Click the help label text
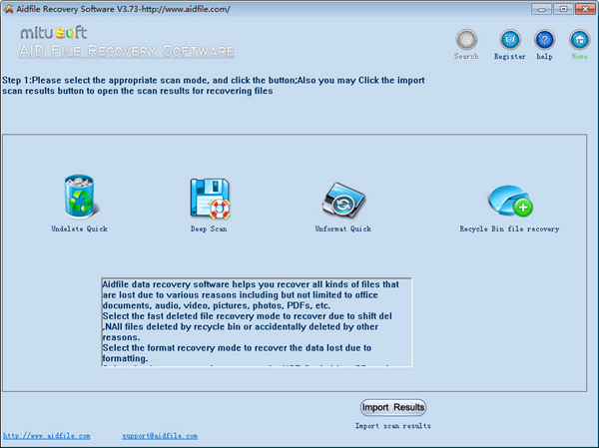 [x=544, y=57]
